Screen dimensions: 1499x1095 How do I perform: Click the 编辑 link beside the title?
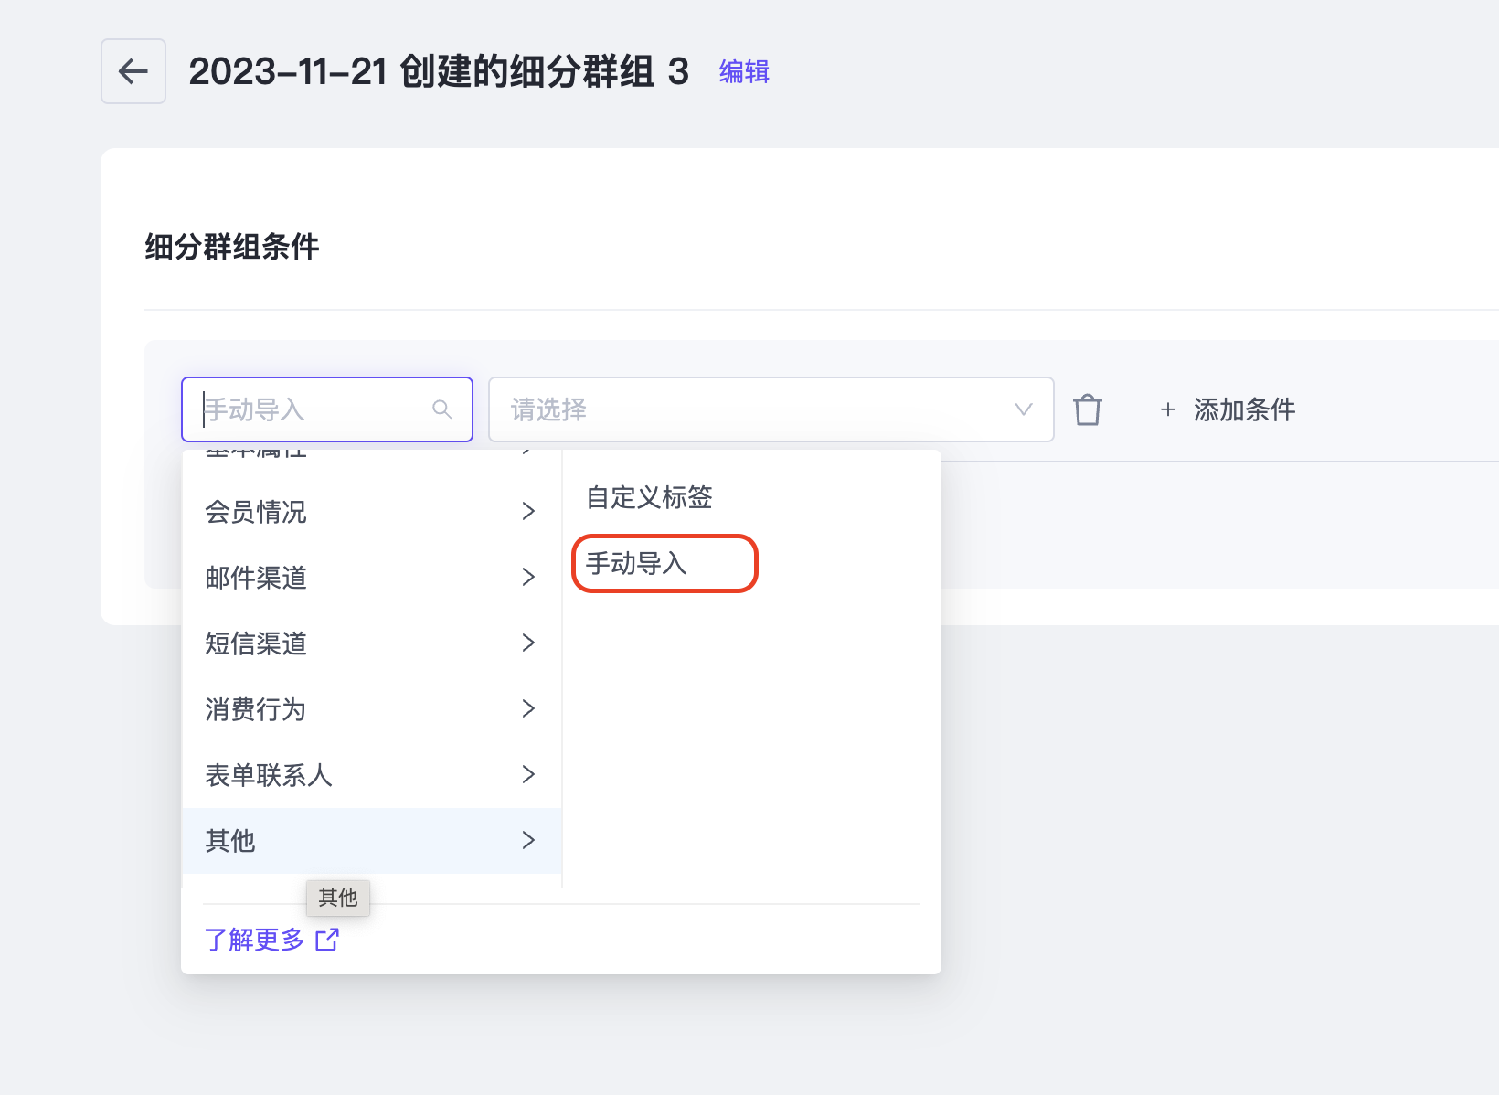[x=744, y=71]
